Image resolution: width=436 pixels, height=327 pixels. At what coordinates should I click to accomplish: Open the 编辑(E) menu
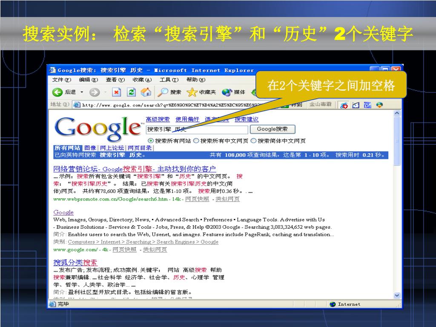coord(89,80)
